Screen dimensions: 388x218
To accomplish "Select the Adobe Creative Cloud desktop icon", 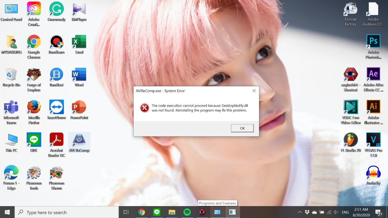I will click(x=34, y=14).
